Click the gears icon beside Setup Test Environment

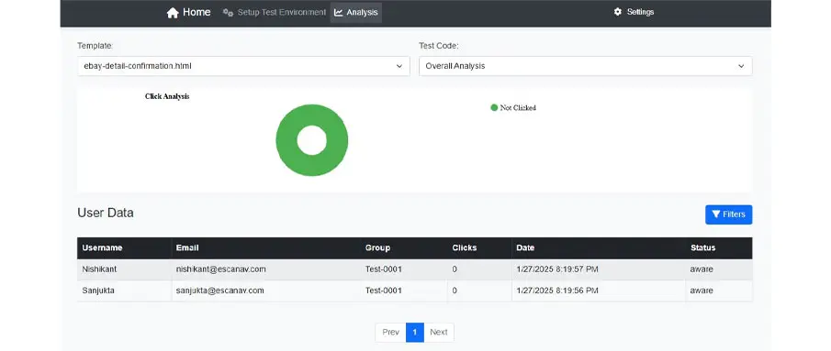[x=228, y=12]
